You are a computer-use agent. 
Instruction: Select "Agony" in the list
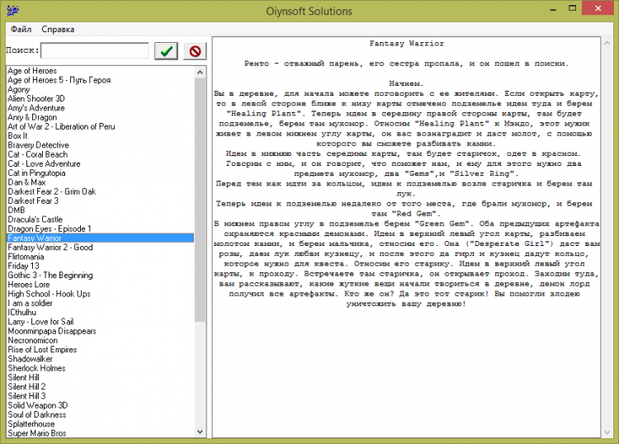pyautogui.click(x=100, y=89)
